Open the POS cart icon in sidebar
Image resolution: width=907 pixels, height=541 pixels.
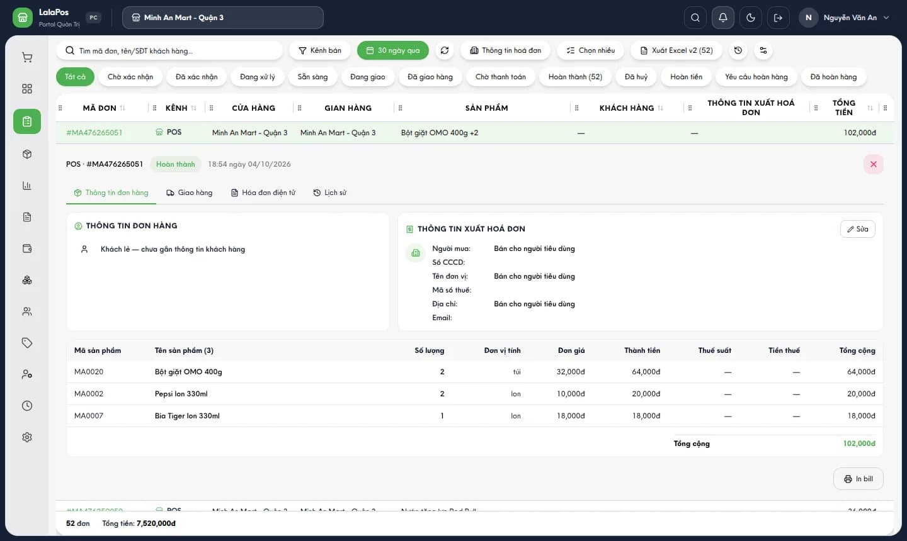(27, 57)
